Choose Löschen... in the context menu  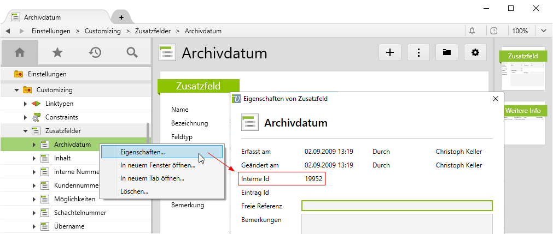click(135, 191)
